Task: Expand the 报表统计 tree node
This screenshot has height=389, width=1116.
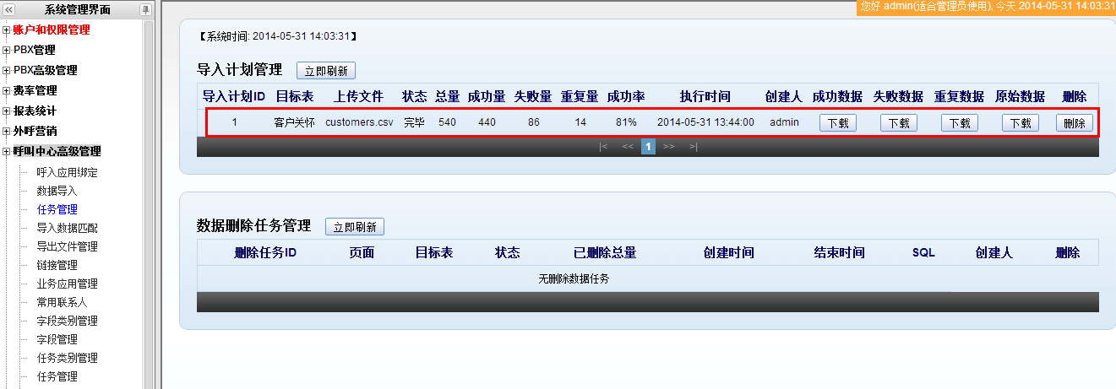Action: (x=7, y=111)
